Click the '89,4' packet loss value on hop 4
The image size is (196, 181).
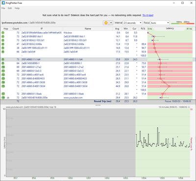coord(144,44)
